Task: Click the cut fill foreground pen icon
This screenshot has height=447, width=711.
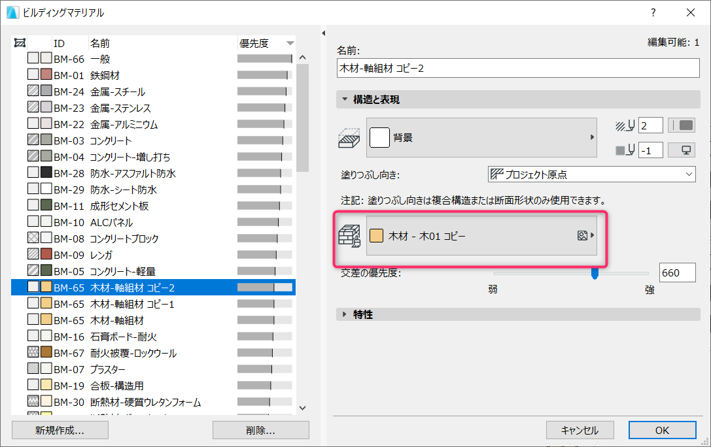Action: pos(625,125)
